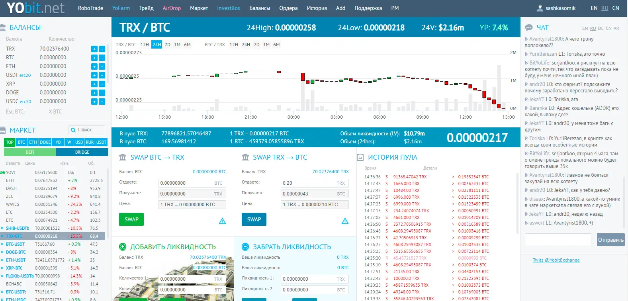Click the chat message input box

pos(558,240)
